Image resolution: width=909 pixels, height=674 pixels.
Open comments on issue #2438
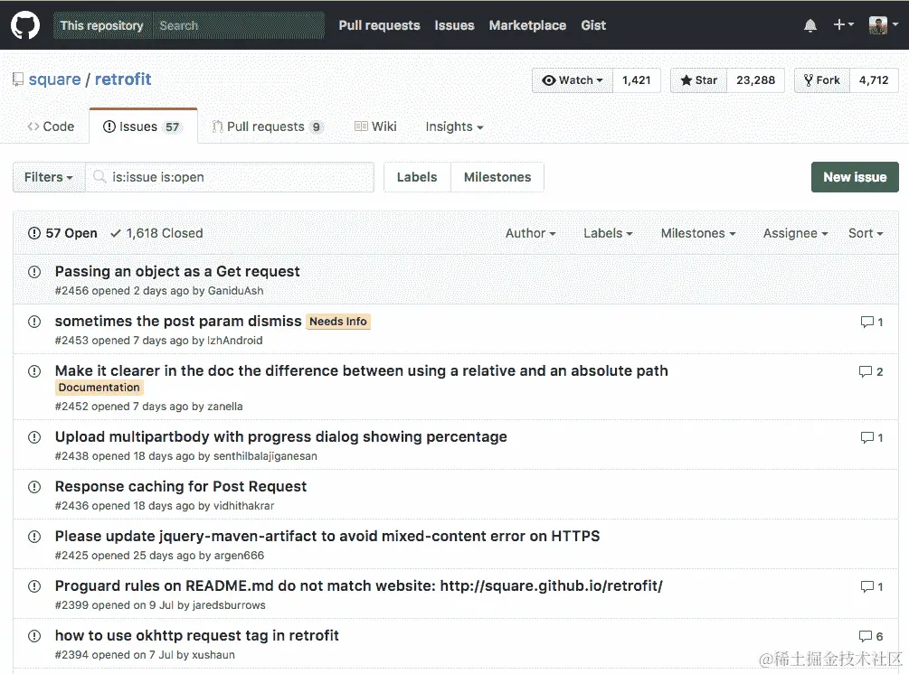tap(872, 438)
